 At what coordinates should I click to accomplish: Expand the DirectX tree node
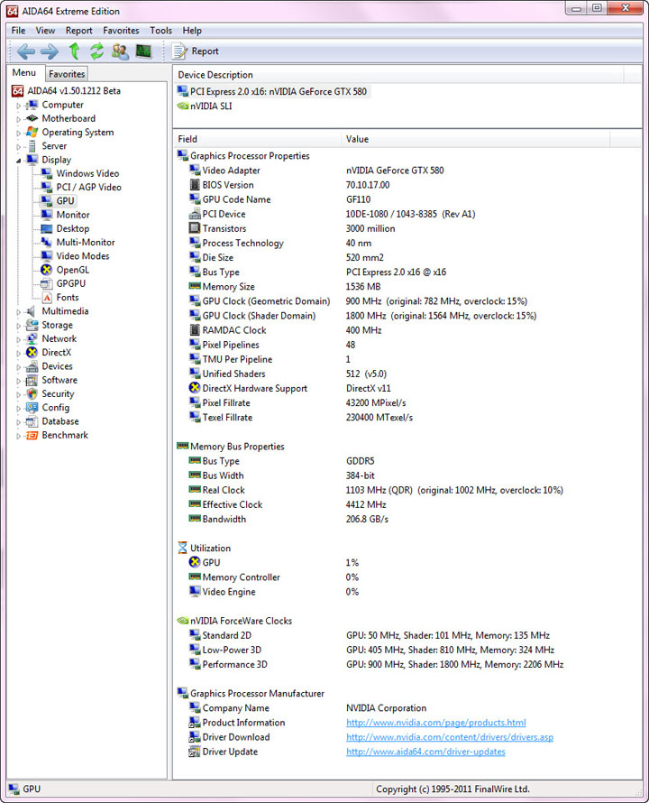pyautogui.click(x=18, y=354)
